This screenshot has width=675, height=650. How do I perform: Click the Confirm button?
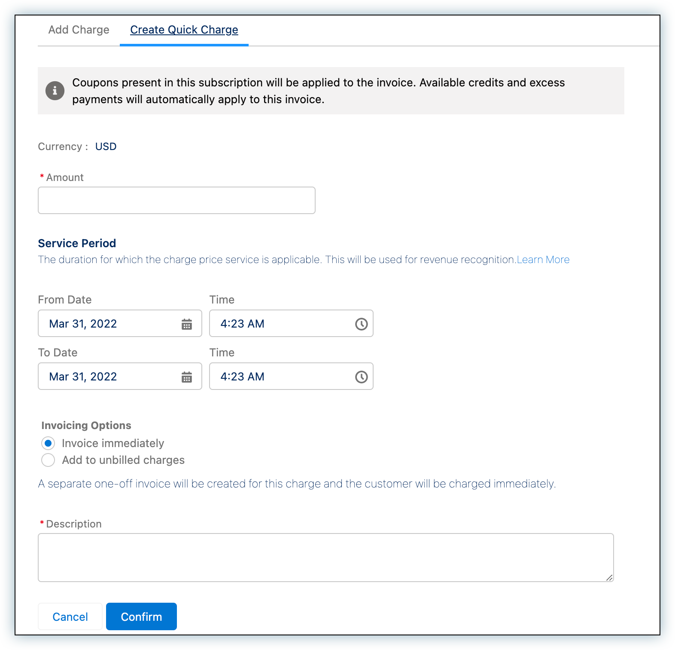[141, 616]
